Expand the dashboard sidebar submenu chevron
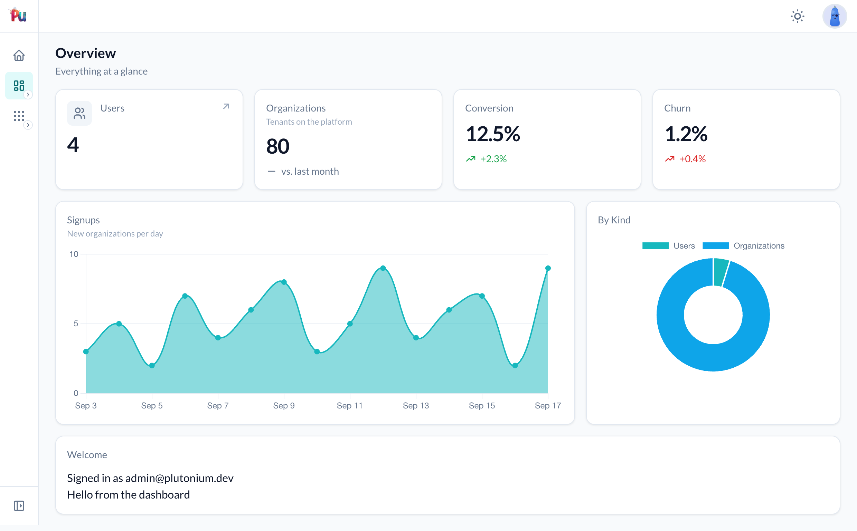The width and height of the screenshot is (857, 531). tap(28, 95)
